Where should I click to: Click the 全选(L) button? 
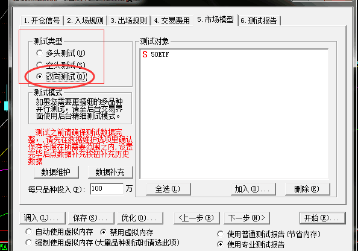[x=168, y=189]
